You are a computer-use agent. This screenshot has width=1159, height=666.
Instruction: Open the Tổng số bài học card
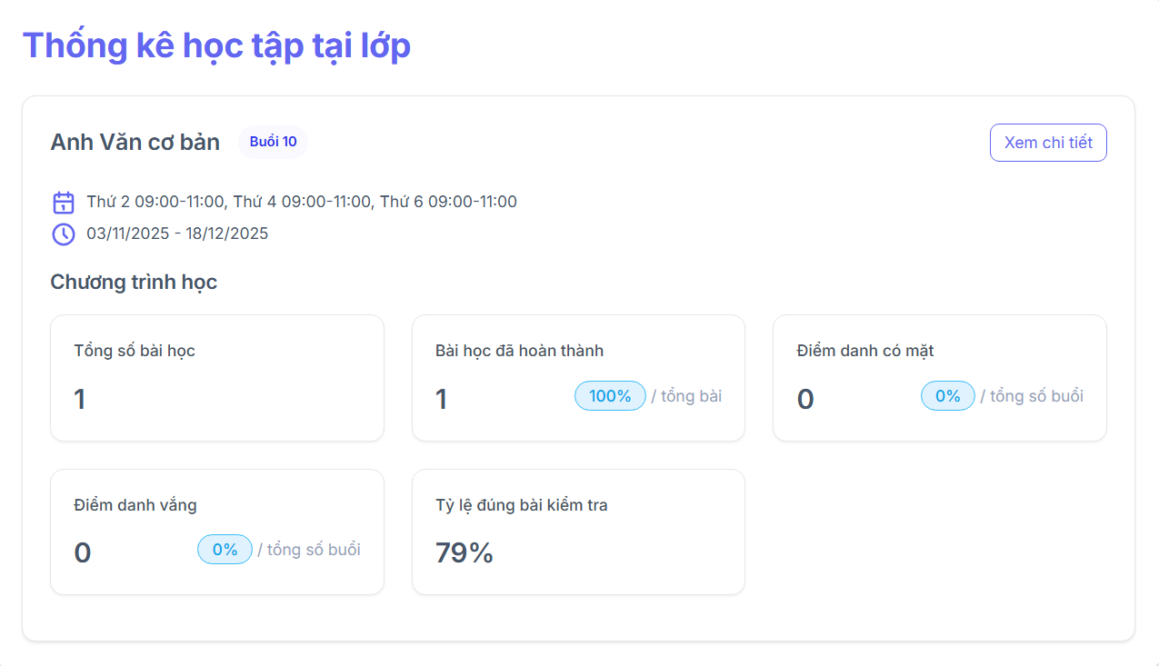tap(217, 377)
